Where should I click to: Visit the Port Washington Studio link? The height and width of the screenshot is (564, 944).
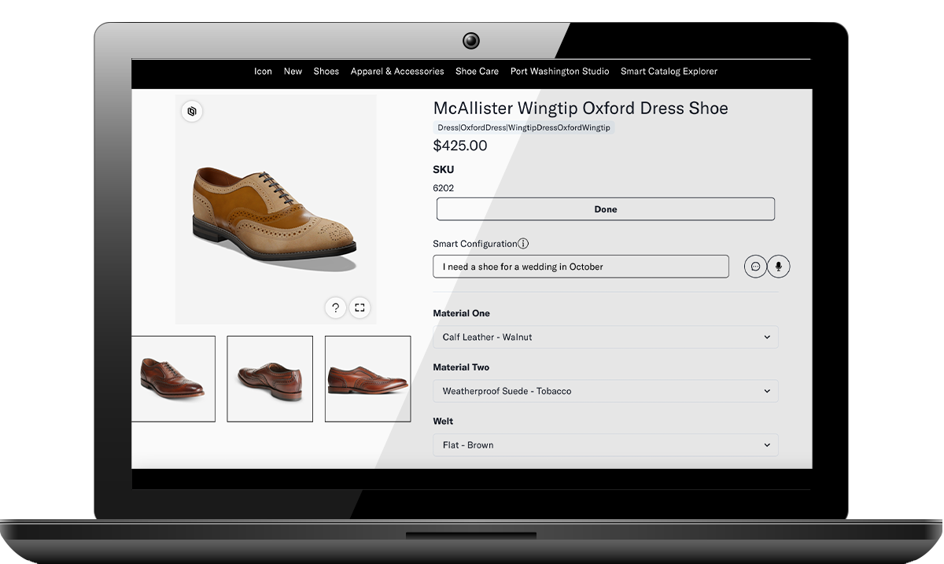tap(559, 72)
